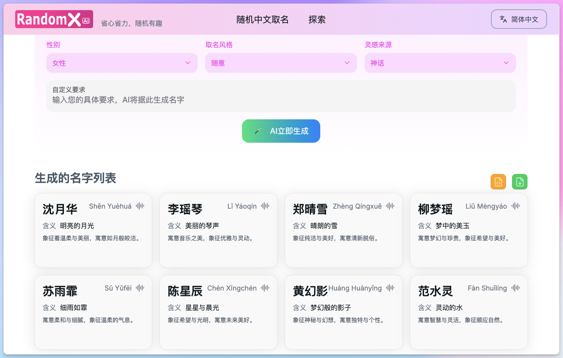The height and width of the screenshot is (358, 563).
Task: Play pronunciation audio for 苏雨霏
Action: (140, 288)
